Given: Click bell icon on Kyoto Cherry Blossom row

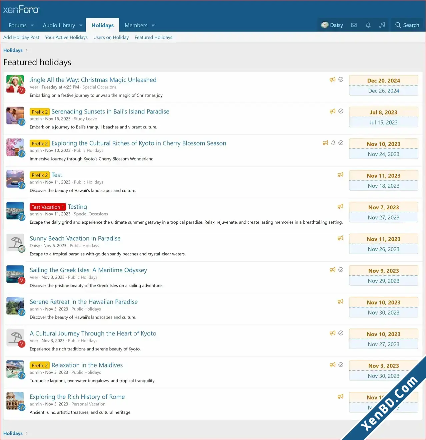Looking at the screenshot, I should tap(333, 143).
